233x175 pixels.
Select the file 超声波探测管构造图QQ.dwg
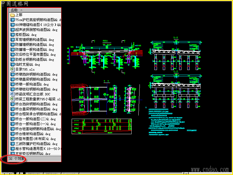(36, 30)
